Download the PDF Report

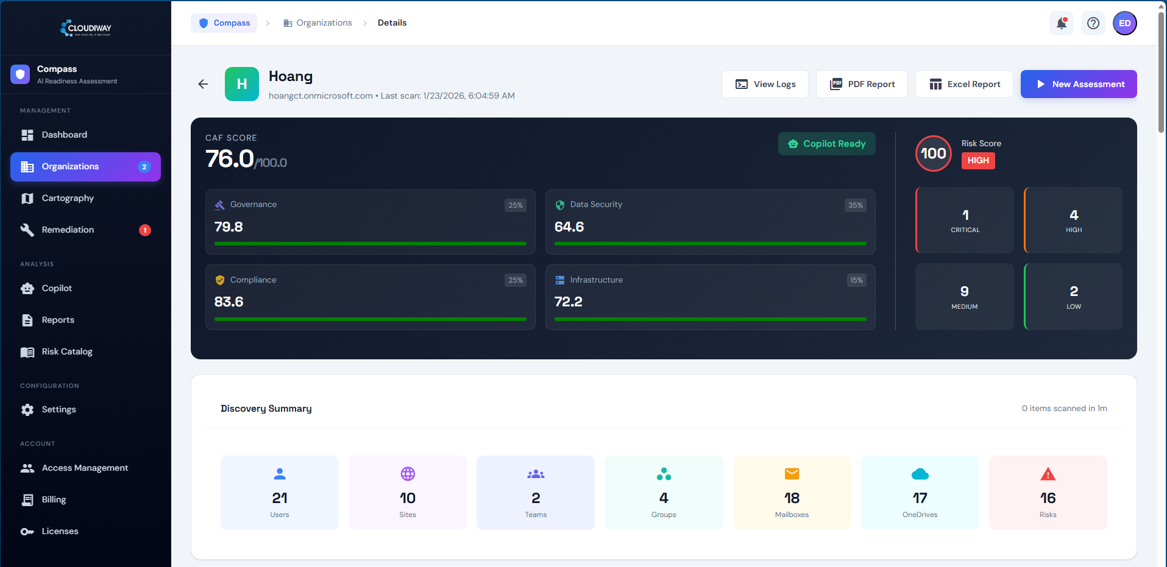coord(862,84)
